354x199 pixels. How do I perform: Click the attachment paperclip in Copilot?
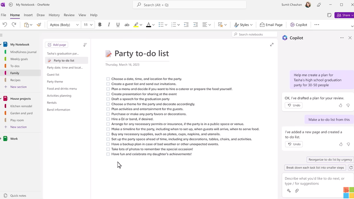click(297, 191)
